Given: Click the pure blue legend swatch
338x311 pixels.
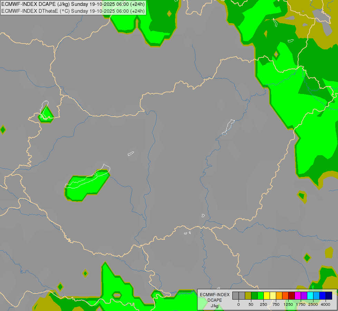Looking at the screenshot, I should [x=323, y=296].
